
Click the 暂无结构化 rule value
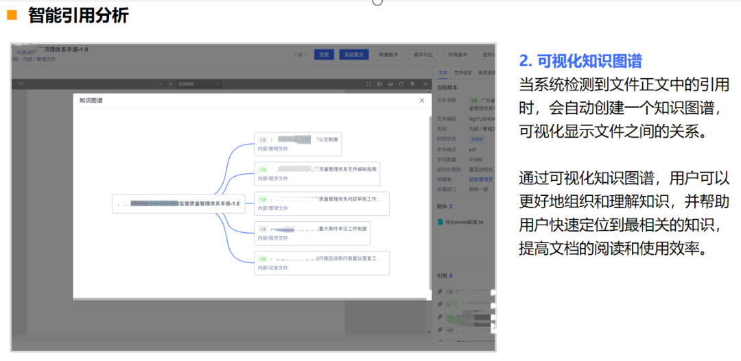coord(480,169)
